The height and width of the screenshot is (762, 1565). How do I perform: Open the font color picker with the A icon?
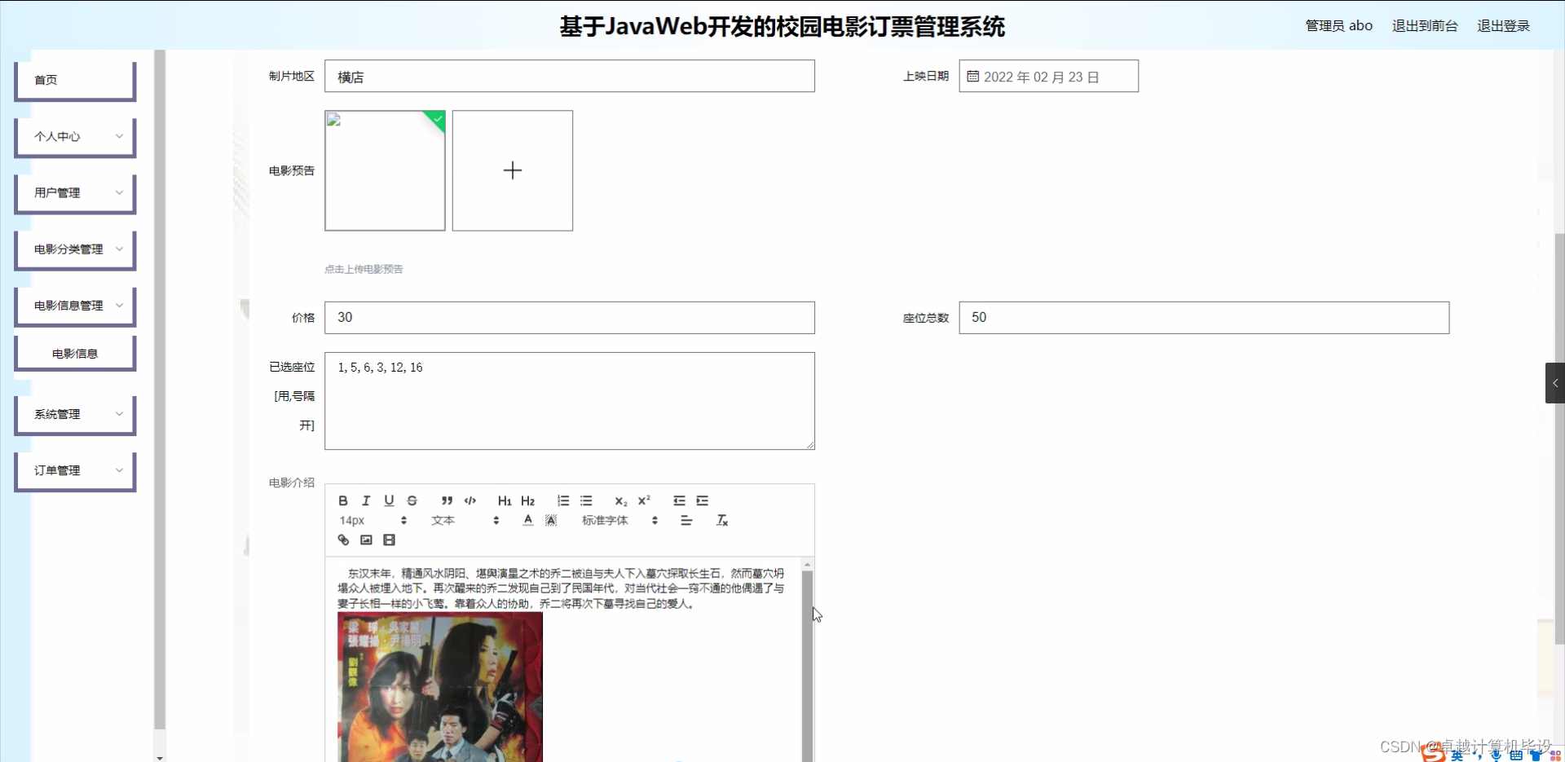click(527, 520)
